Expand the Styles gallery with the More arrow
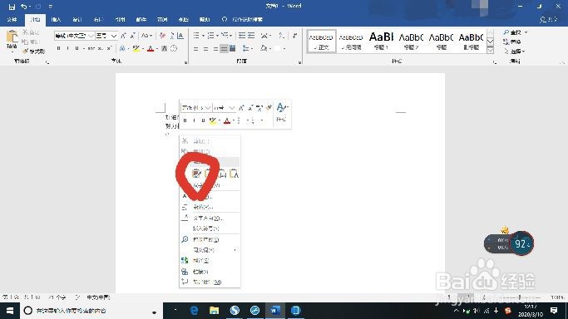 coord(490,51)
